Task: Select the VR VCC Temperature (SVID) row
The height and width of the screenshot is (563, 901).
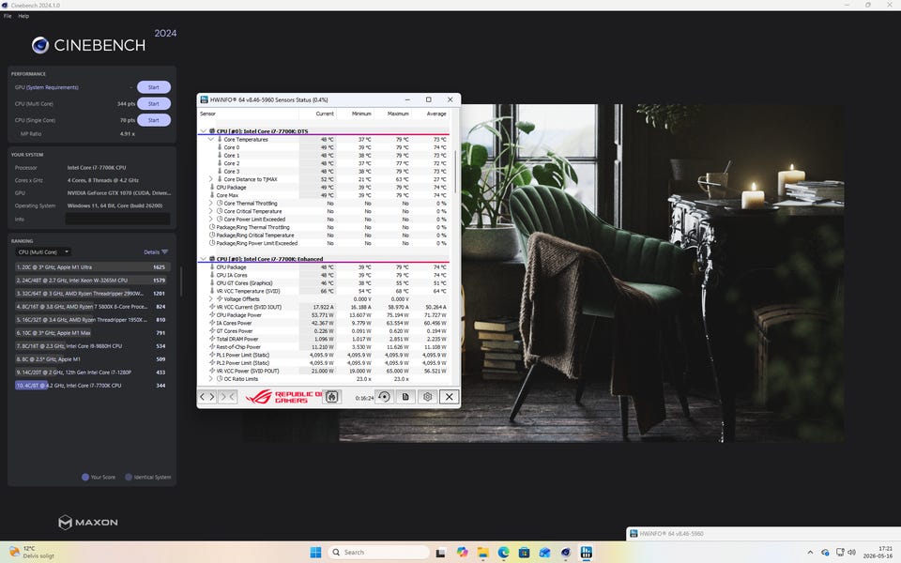Action: (324, 291)
